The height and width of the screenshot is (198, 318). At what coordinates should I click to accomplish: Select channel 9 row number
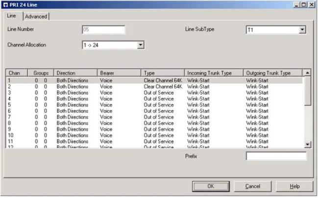[9, 129]
